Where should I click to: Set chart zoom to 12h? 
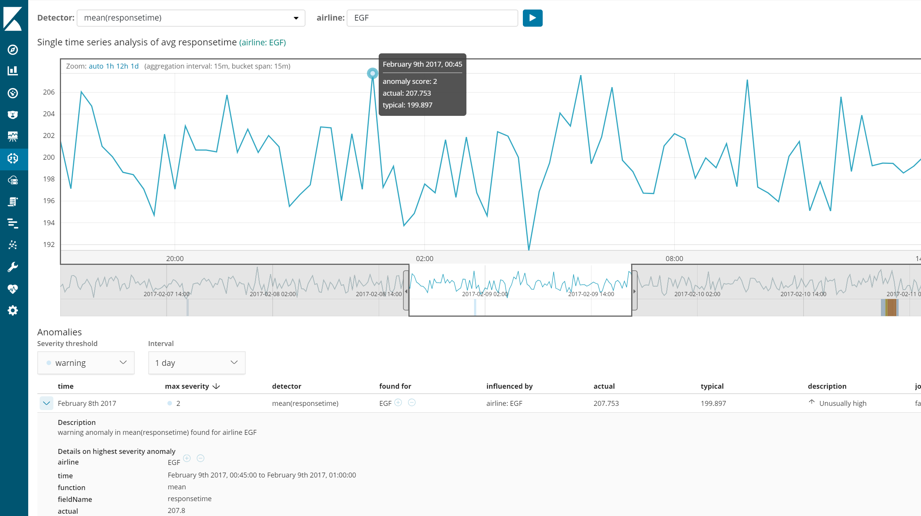point(122,66)
